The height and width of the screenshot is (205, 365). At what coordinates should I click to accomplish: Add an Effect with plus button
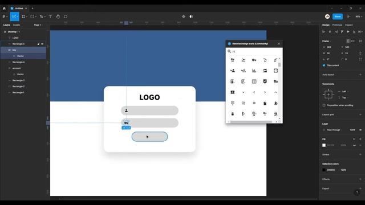(360, 179)
